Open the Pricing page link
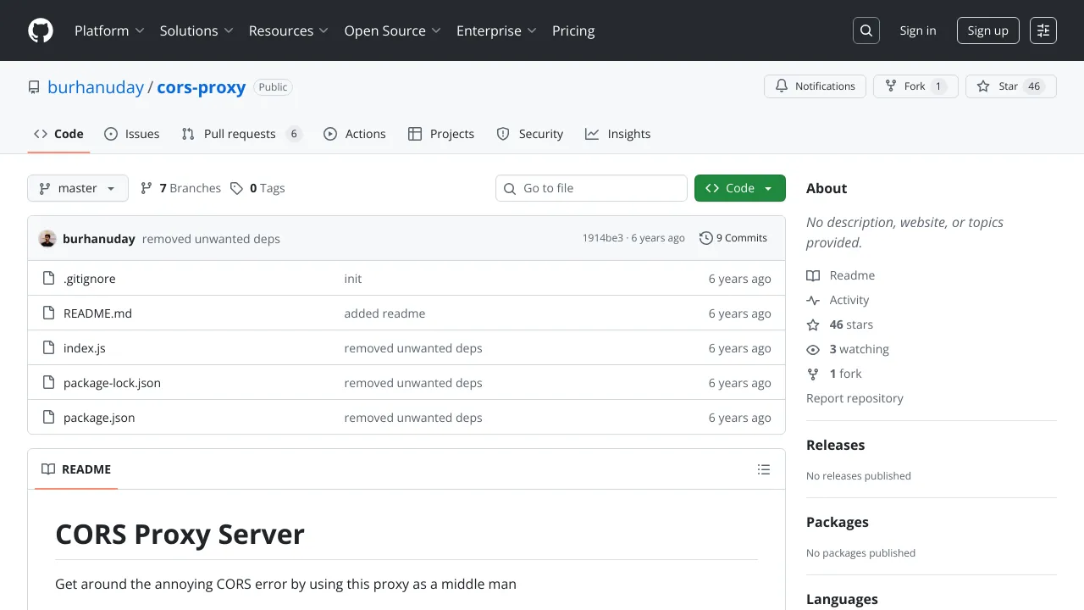 tap(573, 30)
